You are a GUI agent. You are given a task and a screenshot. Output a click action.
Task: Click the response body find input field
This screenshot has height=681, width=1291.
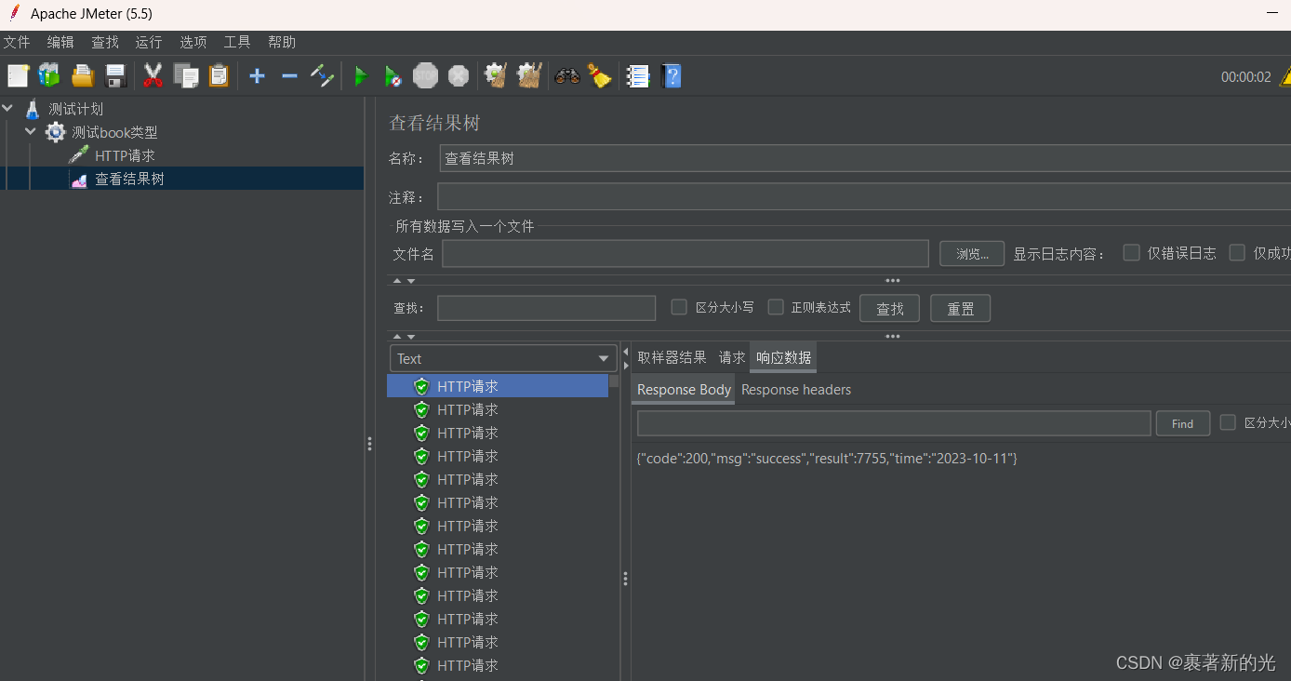(894, 423)
